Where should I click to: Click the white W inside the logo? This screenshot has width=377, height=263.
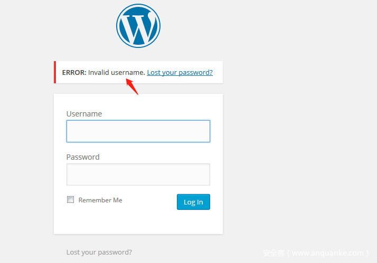[138, 29]
